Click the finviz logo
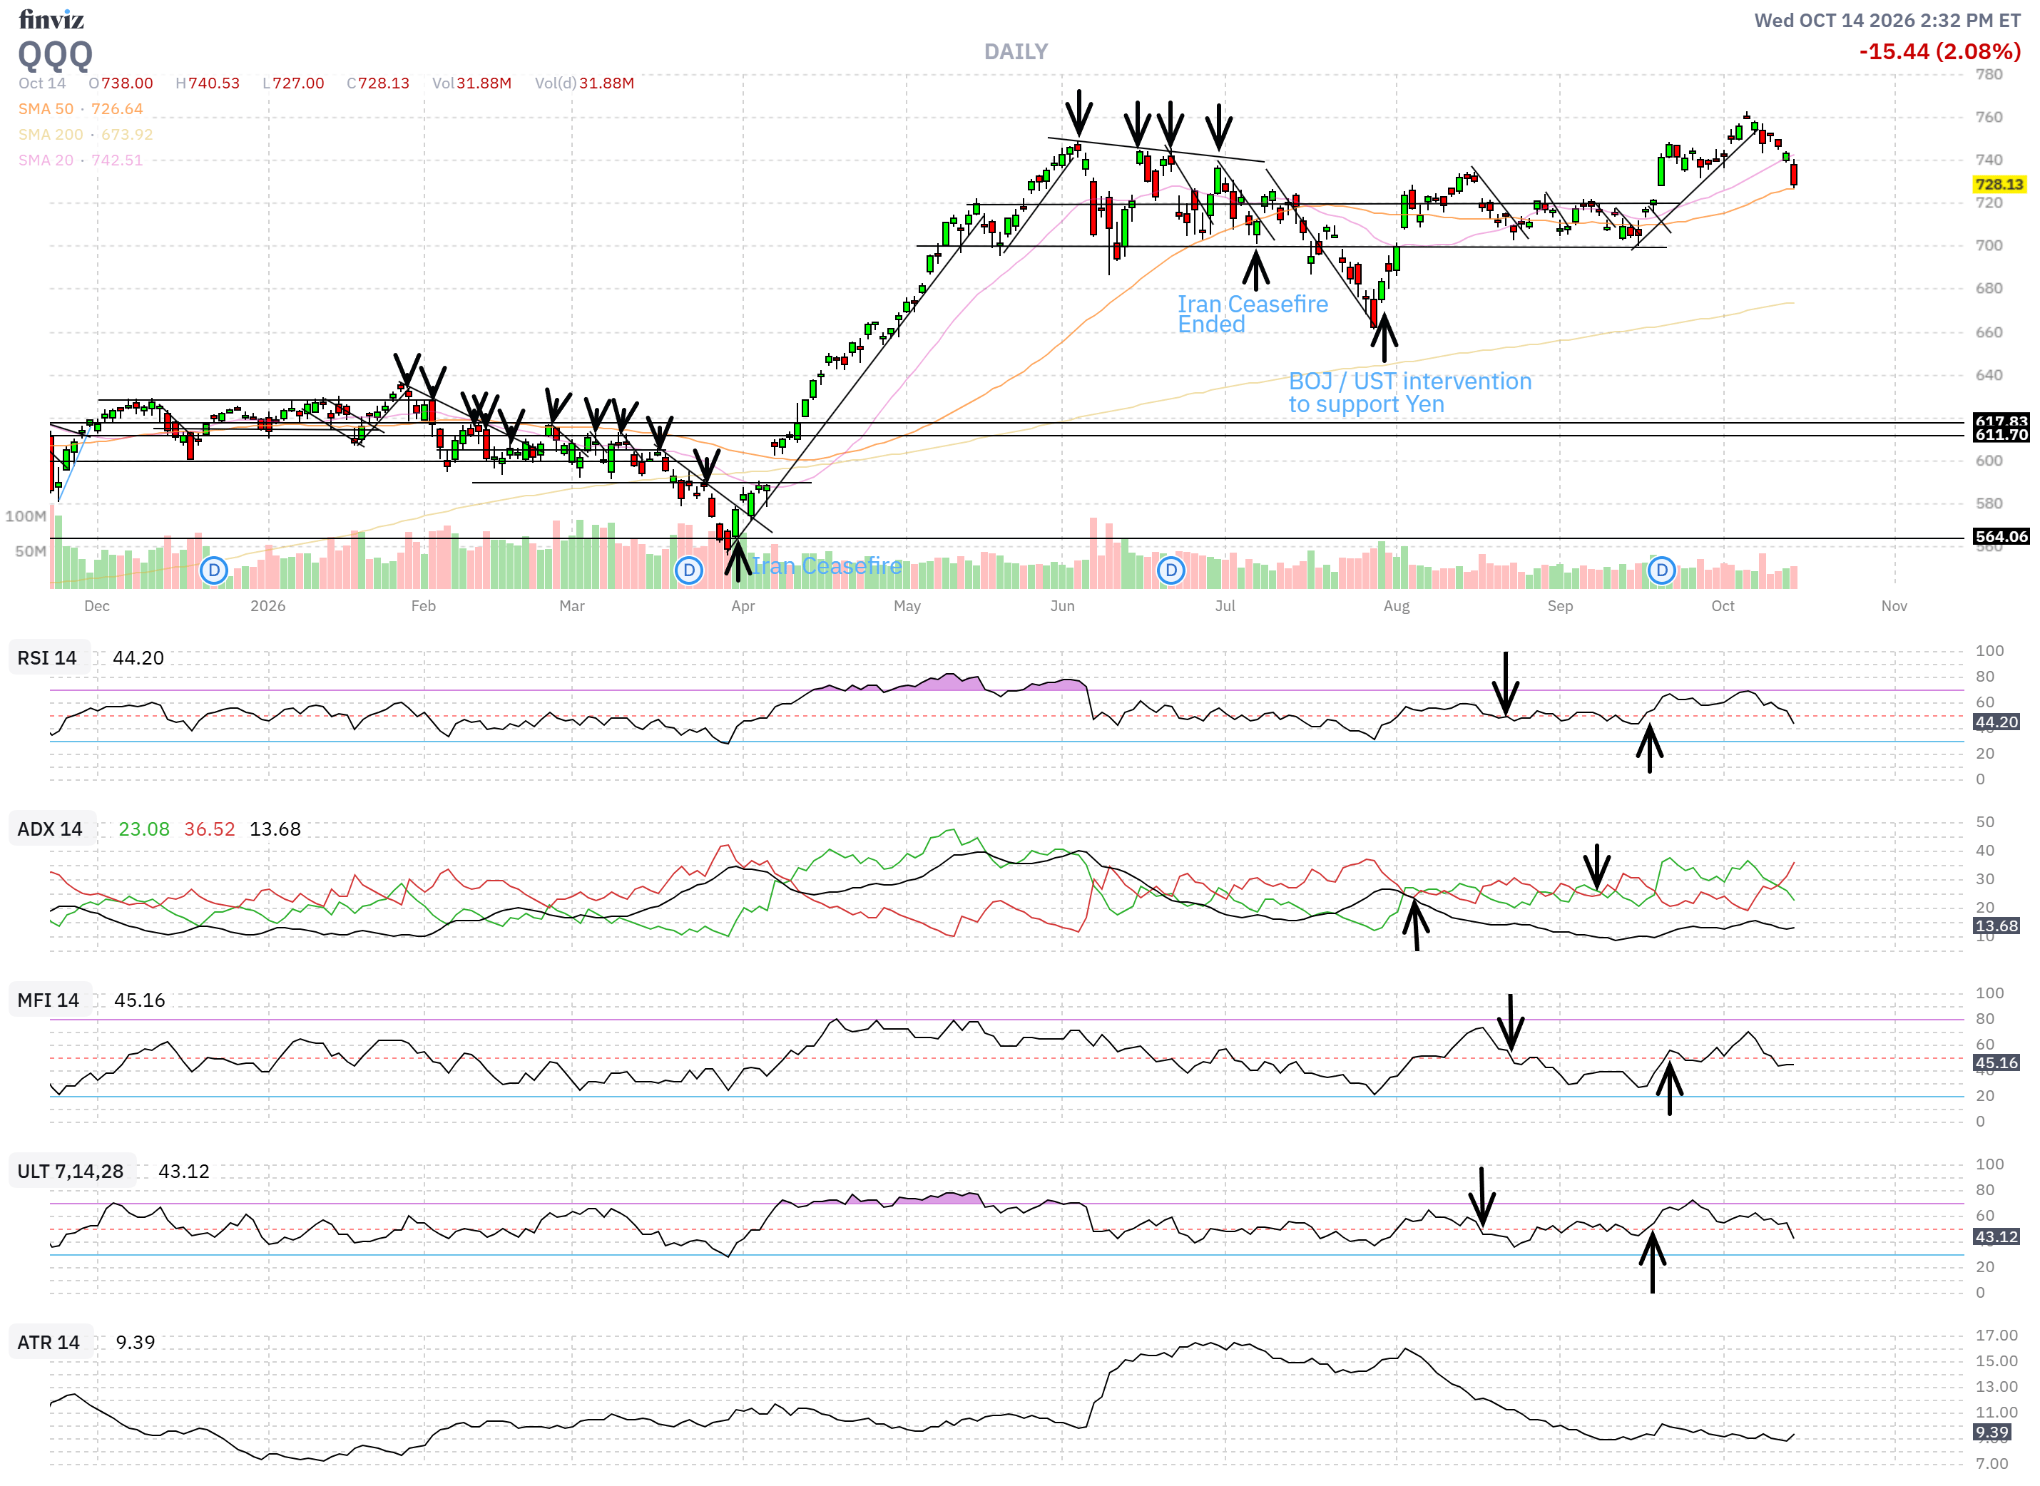 (51, 19)
